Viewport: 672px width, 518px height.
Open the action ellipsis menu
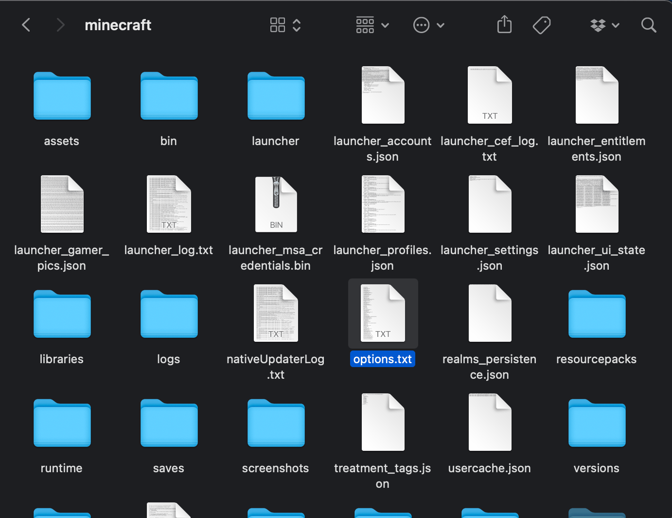coord(428,25)
